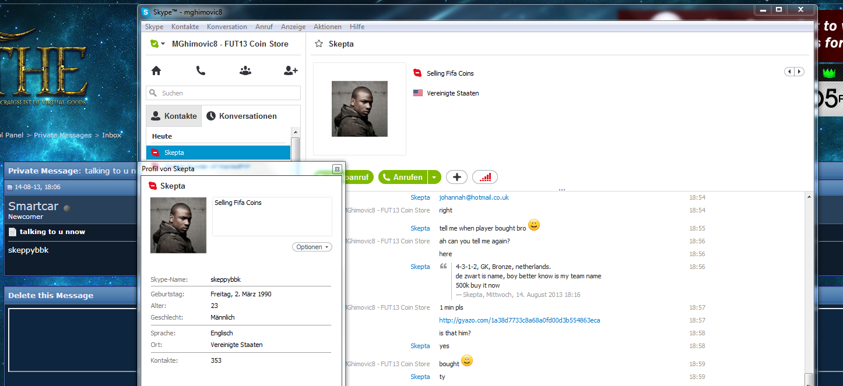Click Skepta's large profile picture
This screenshot has width=843, height=386.
point(360,109)
